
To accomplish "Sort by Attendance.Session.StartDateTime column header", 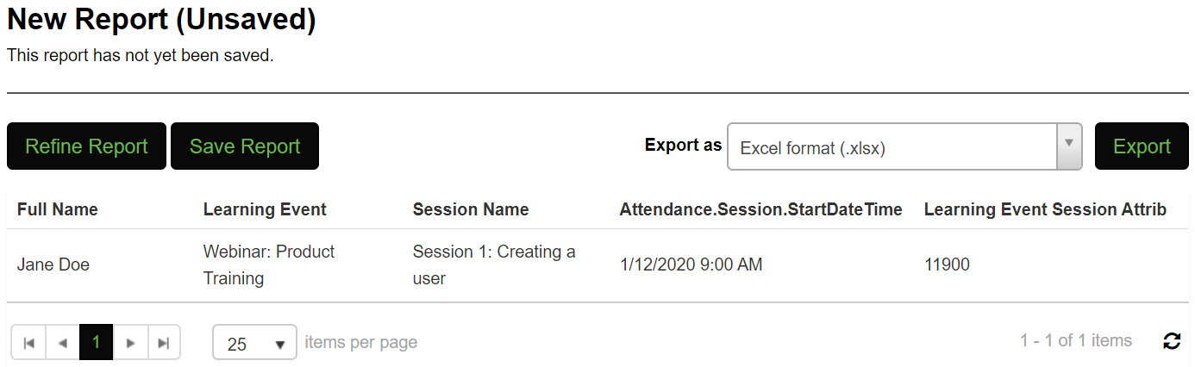I will [760, 209].
